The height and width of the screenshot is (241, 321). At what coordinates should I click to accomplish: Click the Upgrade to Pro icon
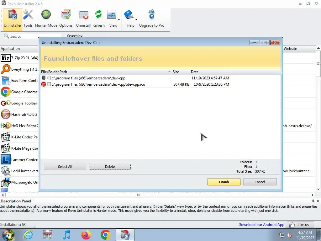[x=151, y=15]
